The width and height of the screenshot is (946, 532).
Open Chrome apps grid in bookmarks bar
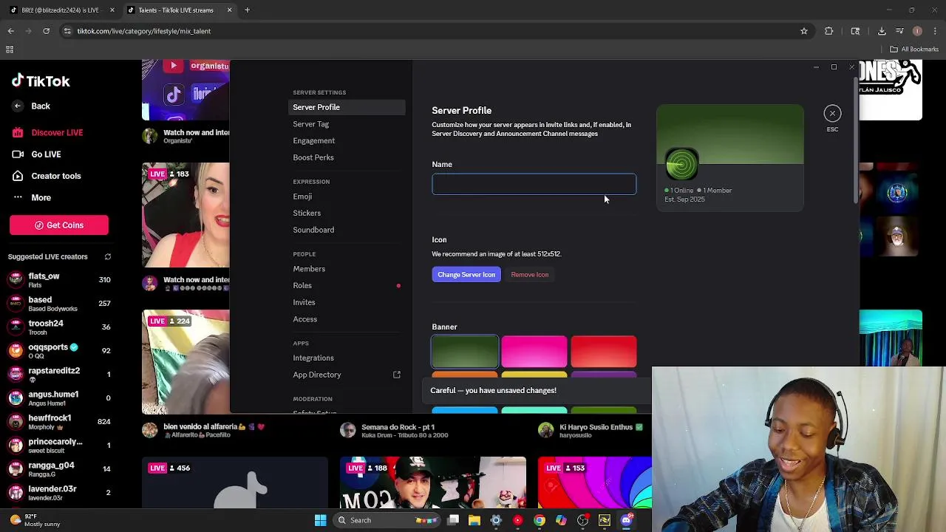tap(10, 50)
